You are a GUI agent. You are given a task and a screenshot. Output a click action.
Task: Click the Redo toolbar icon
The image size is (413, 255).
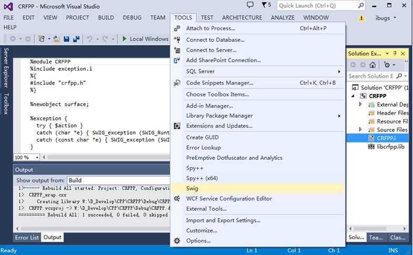[105, 39]
